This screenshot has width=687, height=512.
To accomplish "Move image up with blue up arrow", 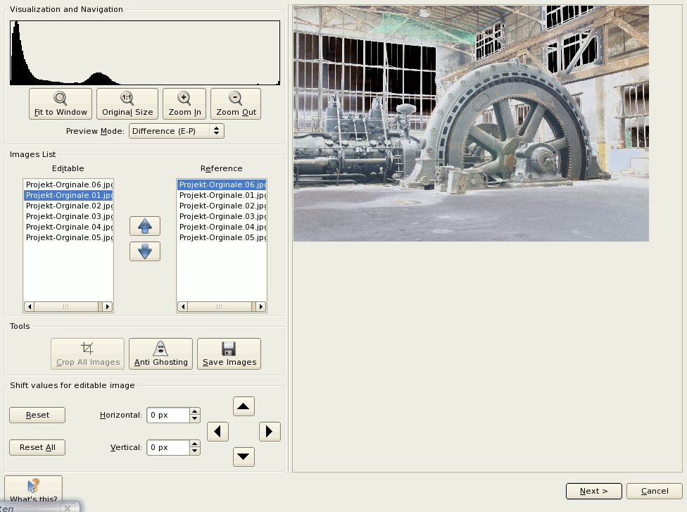I will tap(145, 226).
